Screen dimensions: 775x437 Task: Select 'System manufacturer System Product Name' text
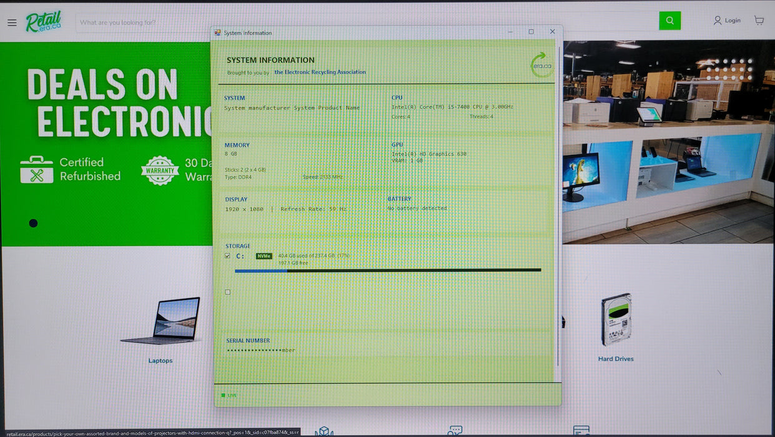tap(292, 108)
